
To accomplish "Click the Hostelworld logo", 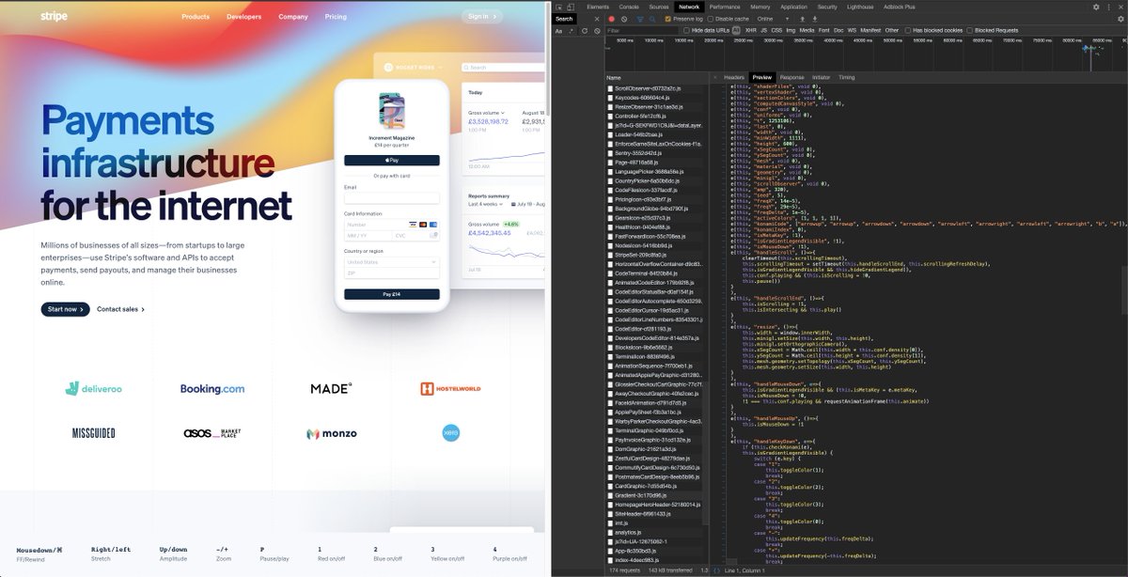I will [450, 388].
